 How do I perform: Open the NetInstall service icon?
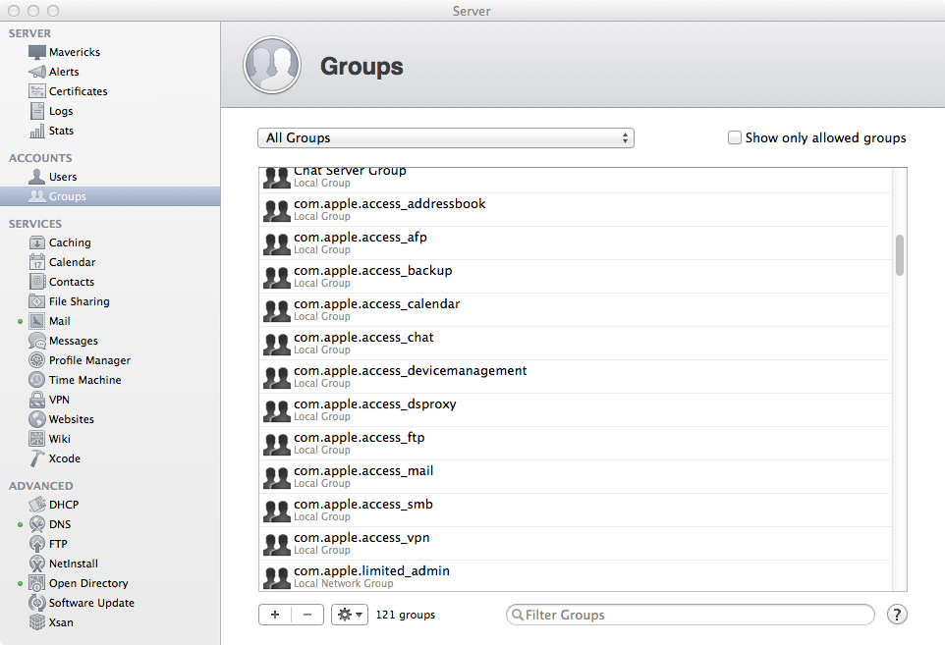[x=36, y=564]
